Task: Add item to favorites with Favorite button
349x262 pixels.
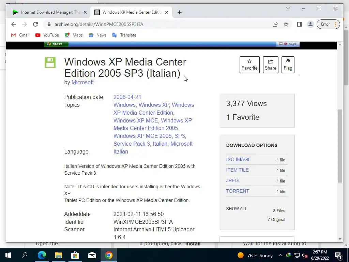Action: click(249, 65)
